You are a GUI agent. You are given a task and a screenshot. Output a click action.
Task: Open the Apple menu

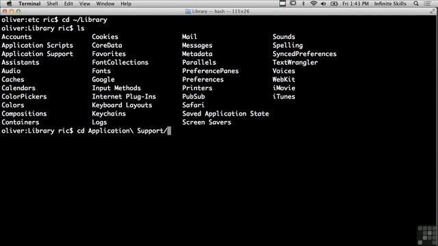tap(9, 3)
